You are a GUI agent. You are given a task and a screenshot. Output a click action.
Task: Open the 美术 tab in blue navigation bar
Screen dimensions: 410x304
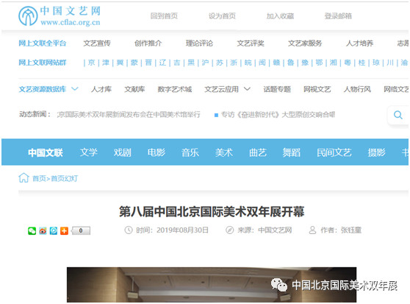pyautogui.click(x=224, y=152)
